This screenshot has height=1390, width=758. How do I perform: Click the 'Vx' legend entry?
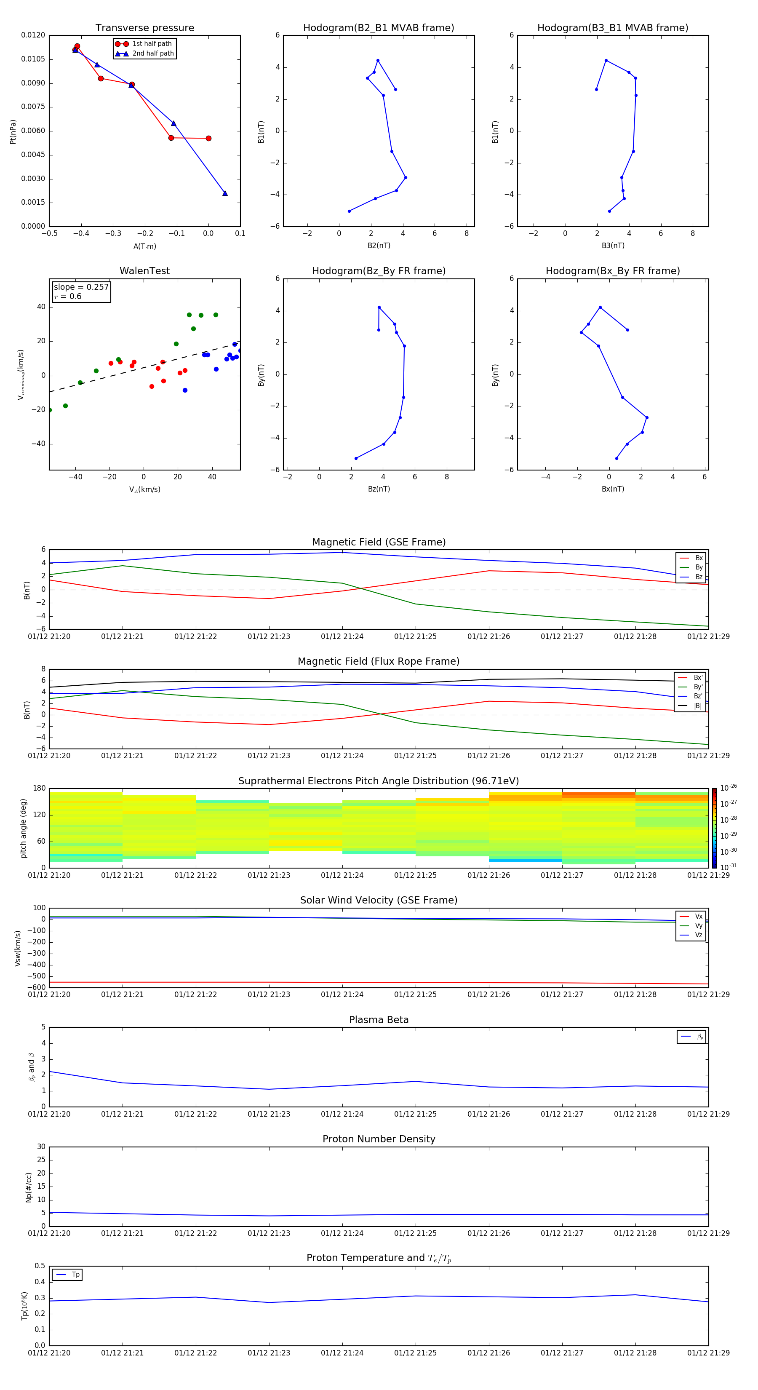tap(691, 916)
